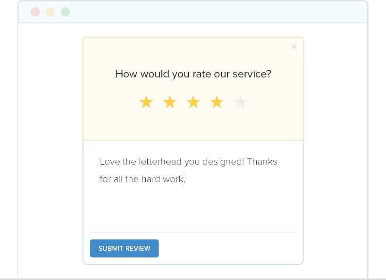Click the word "for" on the second line
The image size is (386, 280).
pyautogui.click(x=105, y=179)
